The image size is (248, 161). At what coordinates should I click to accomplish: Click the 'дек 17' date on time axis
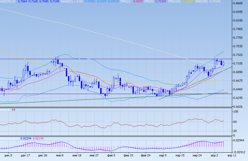click(25, 155)
